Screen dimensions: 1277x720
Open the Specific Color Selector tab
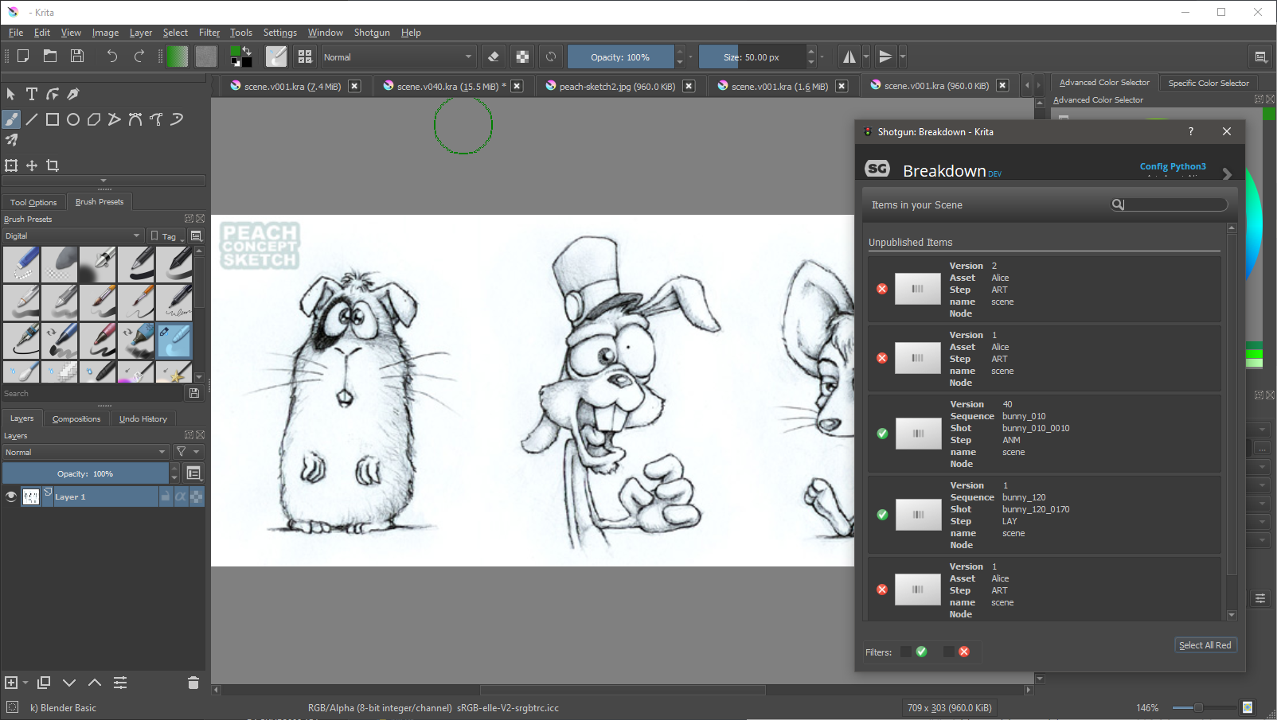(x=1208, y=83)
